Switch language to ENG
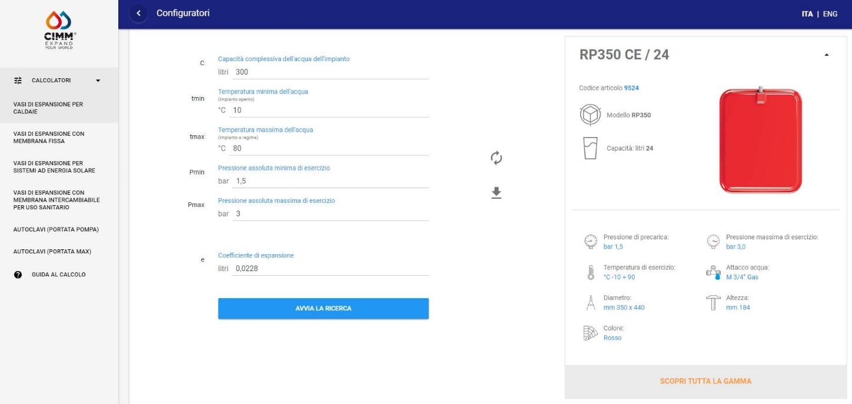The height and width of the screenshot is (404, 852). (x=830, y=14)
